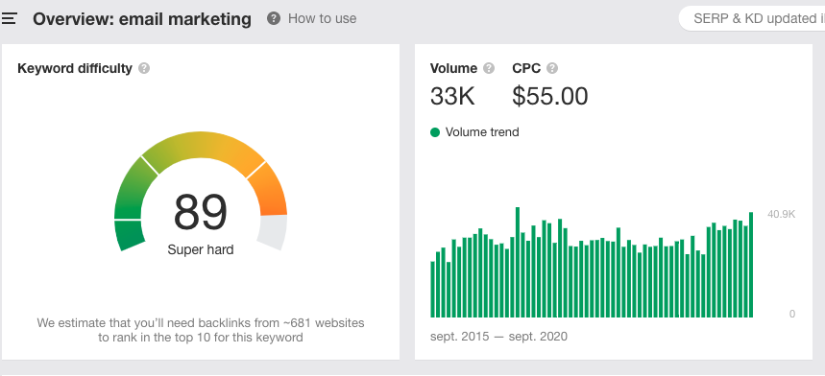Click the 33K volume value

tap(452, 97)
